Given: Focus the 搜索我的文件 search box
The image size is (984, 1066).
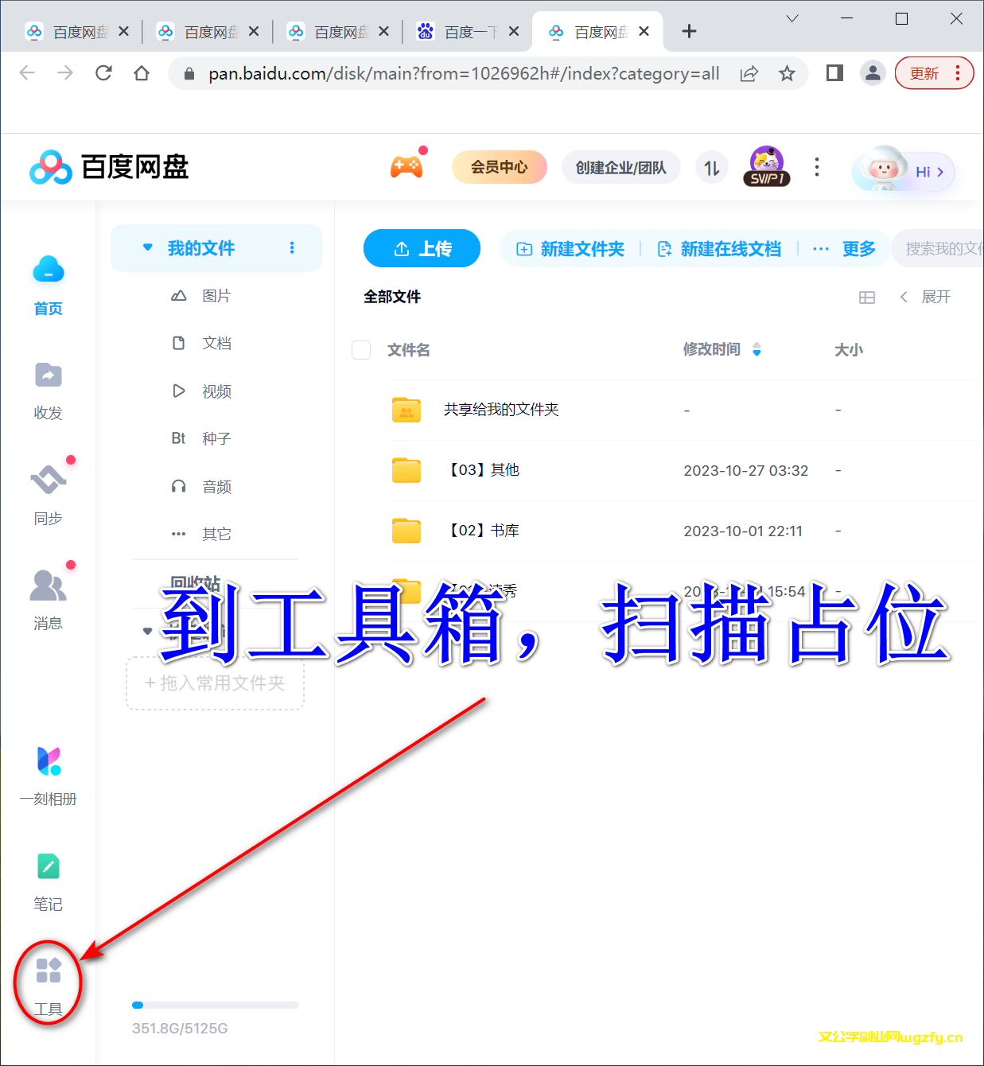Looking at the screenshot, I should pos(938,248).
